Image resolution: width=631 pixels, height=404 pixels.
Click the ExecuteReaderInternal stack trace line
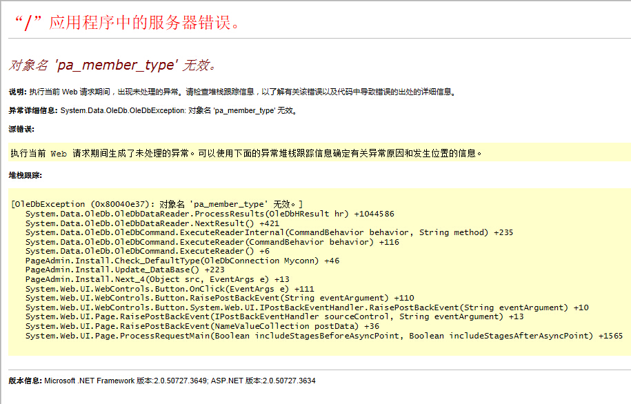point(269,232)
